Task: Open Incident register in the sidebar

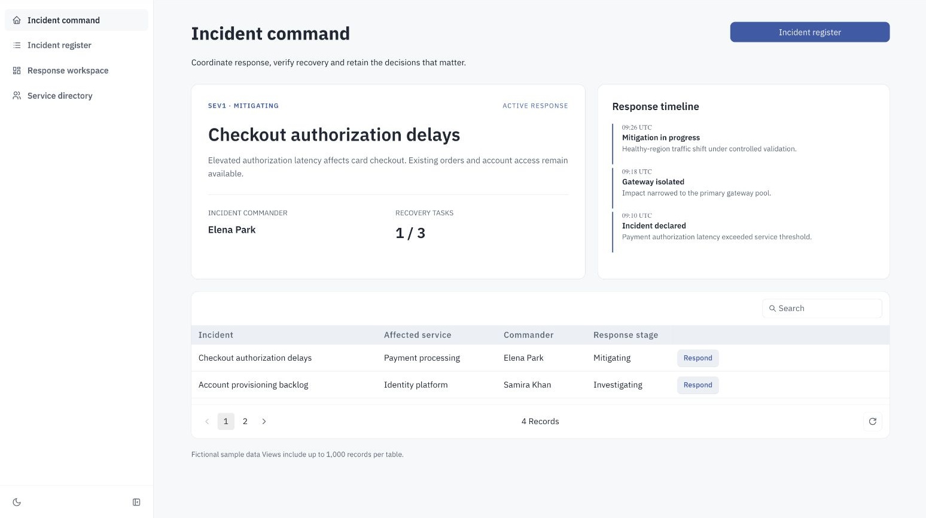Action: pos(77,45)
